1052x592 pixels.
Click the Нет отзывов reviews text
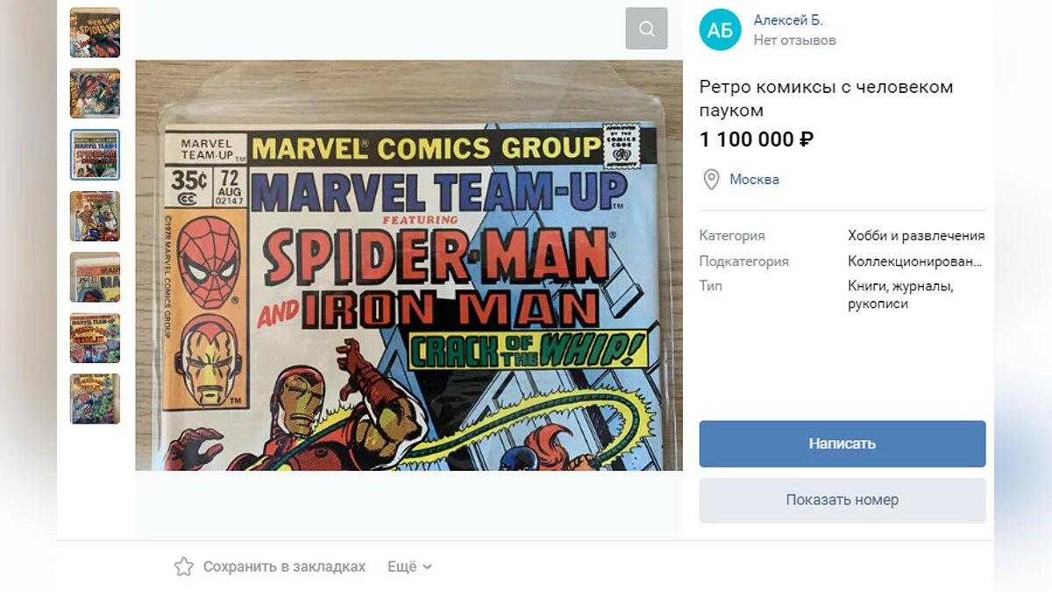[x=794, y=40]
